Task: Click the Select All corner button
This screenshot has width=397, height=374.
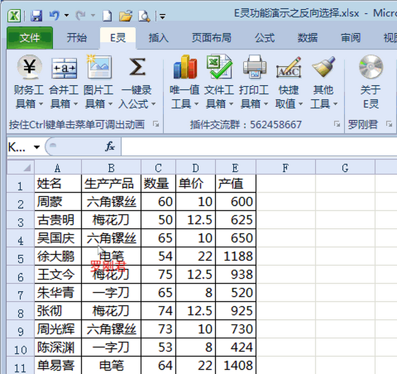Action: point(20,168)
